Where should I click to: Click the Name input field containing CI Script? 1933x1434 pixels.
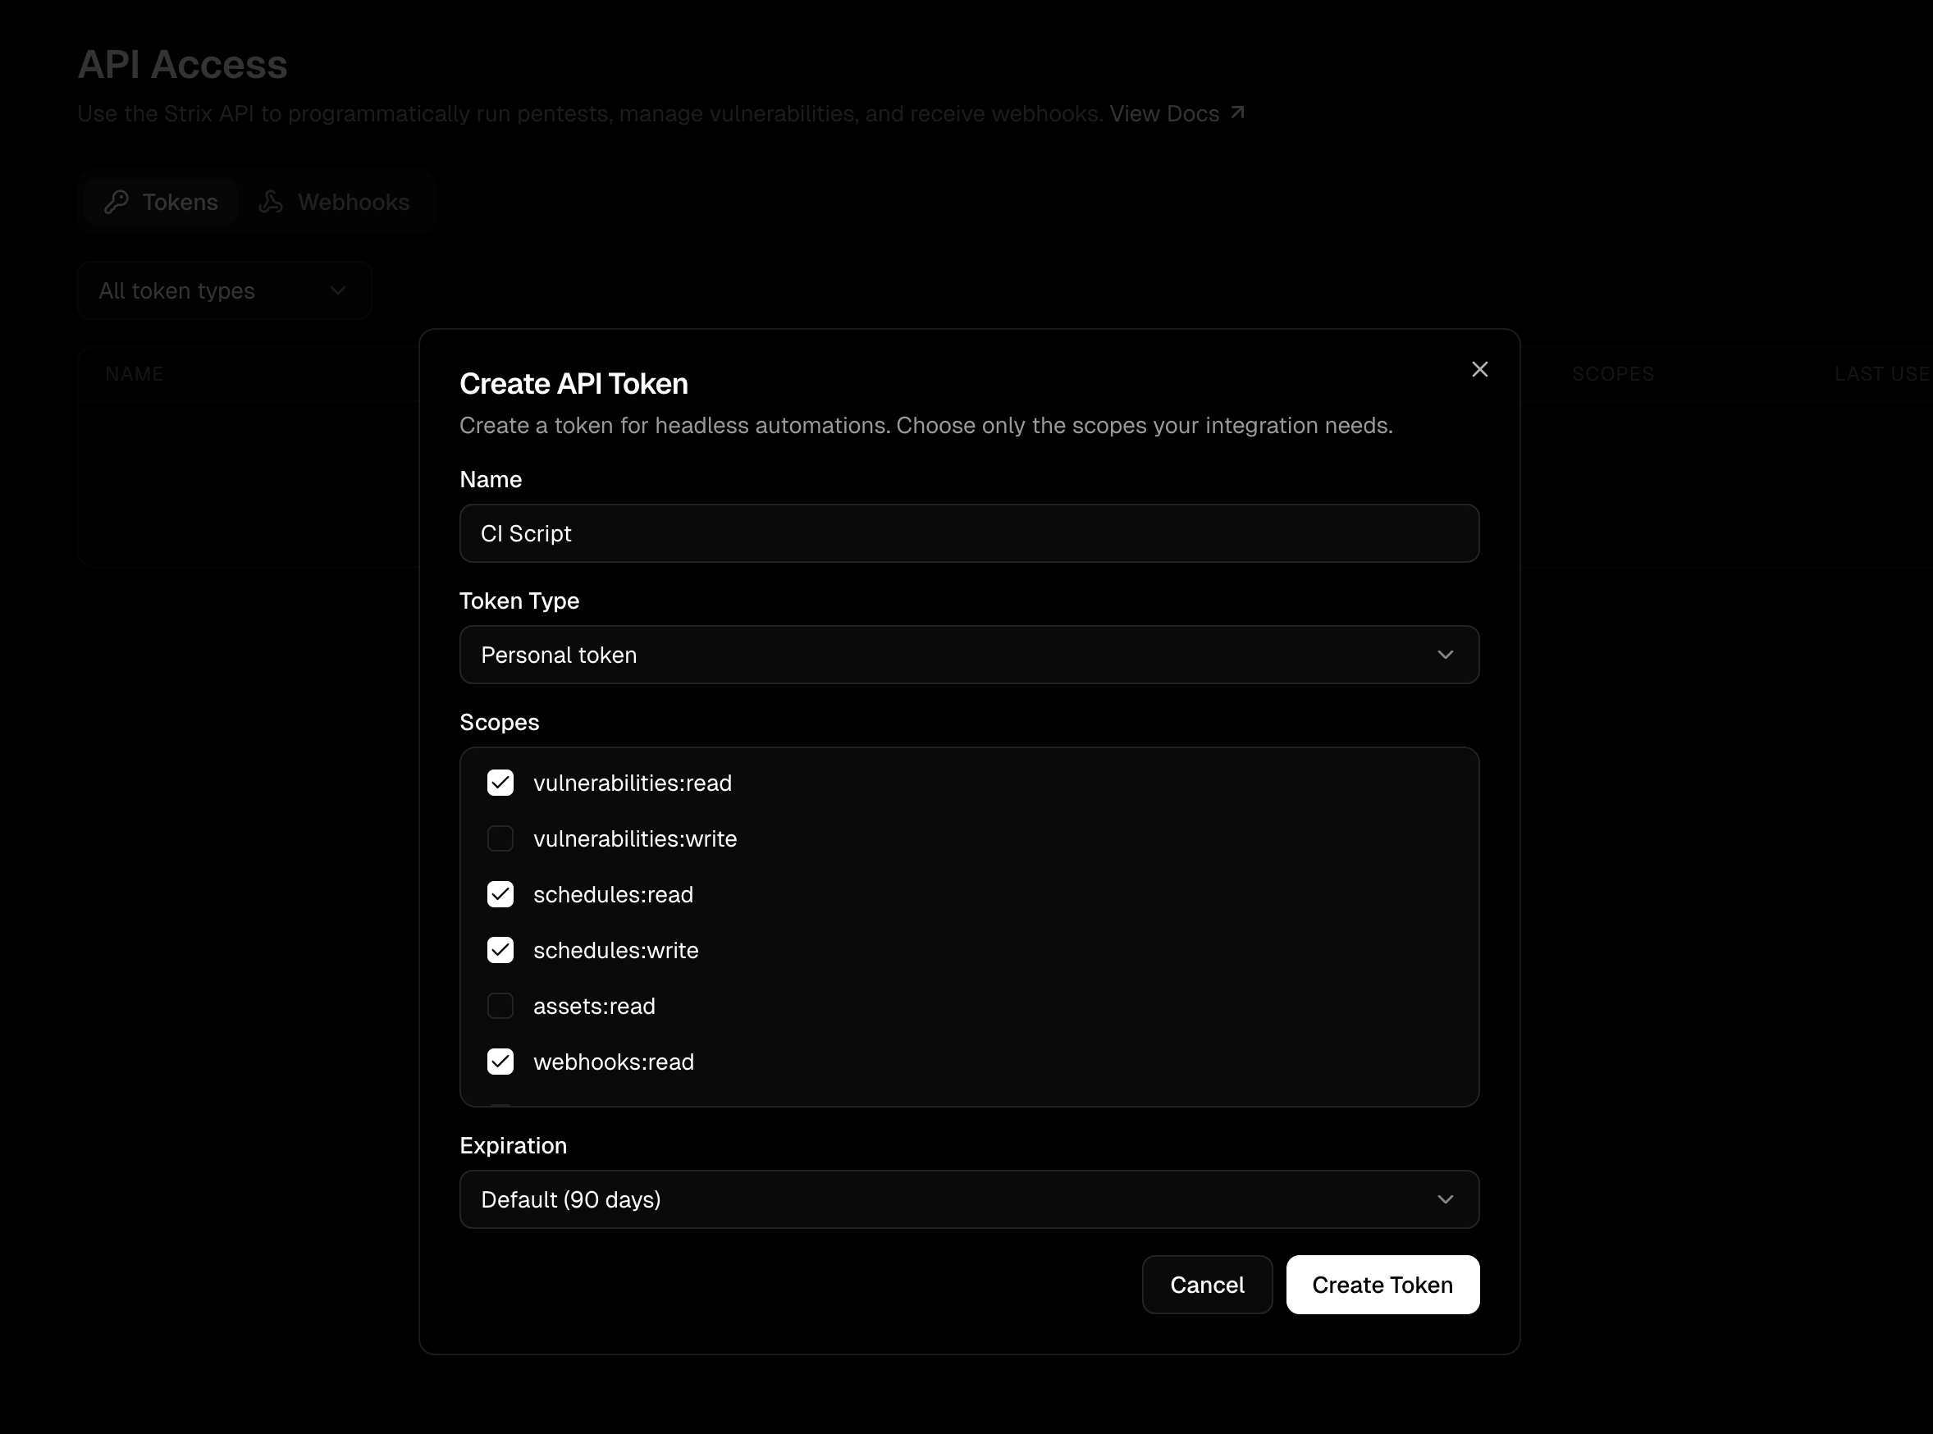pyautogui.click(x=970, y=533)
